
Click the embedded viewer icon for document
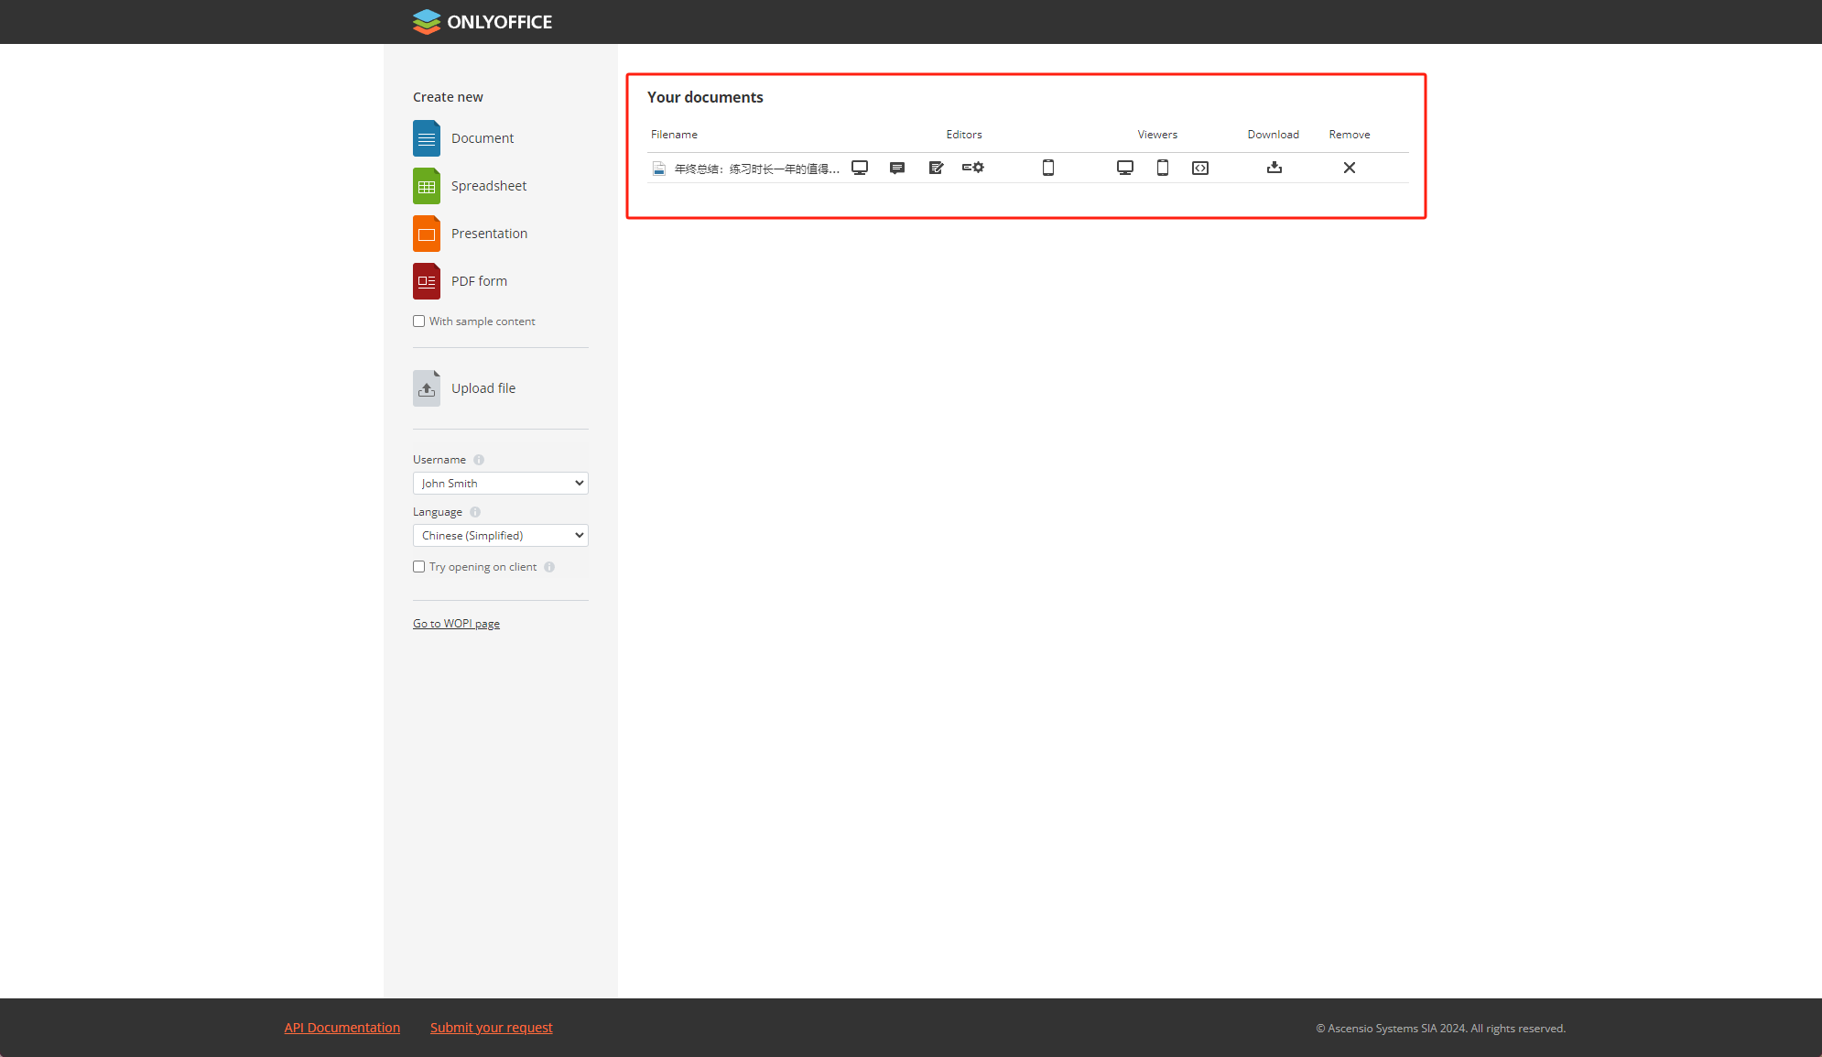tap(1201, 168)
